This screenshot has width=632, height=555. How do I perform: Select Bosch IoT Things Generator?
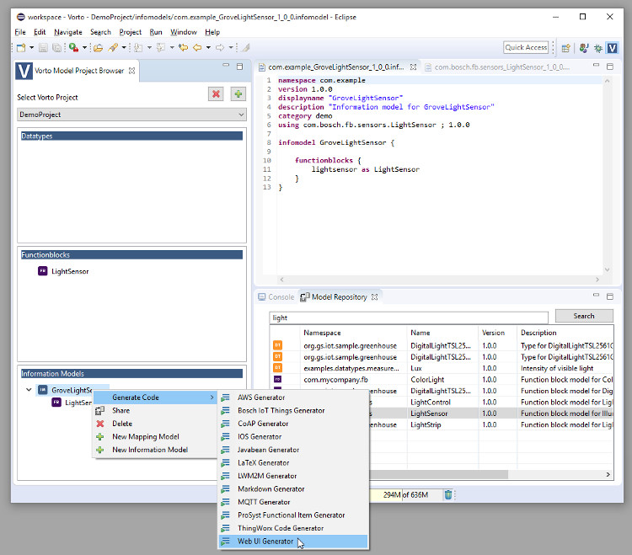(293, 410)
